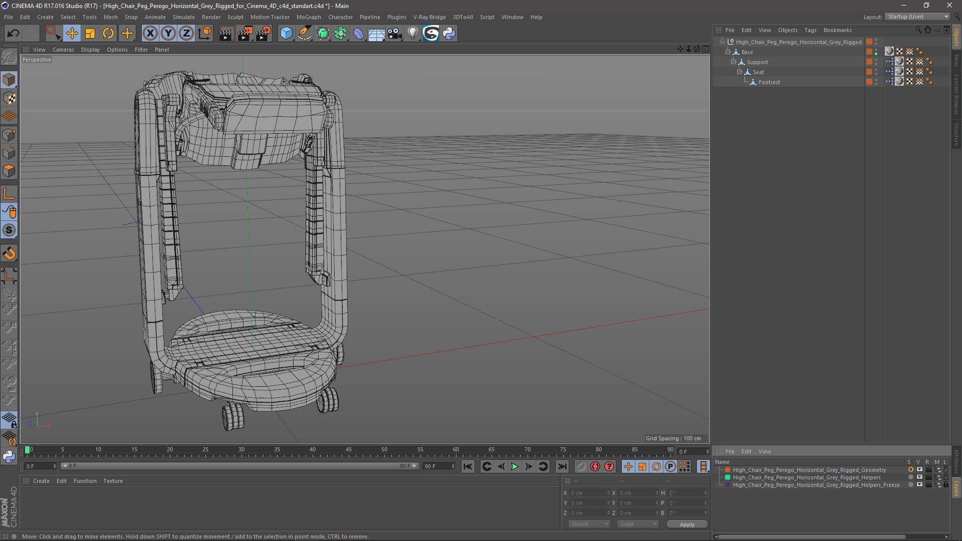This screenshot has height=541, width=962.
Task: Select the Live Selection tool
Action: [x=53, y=34]
